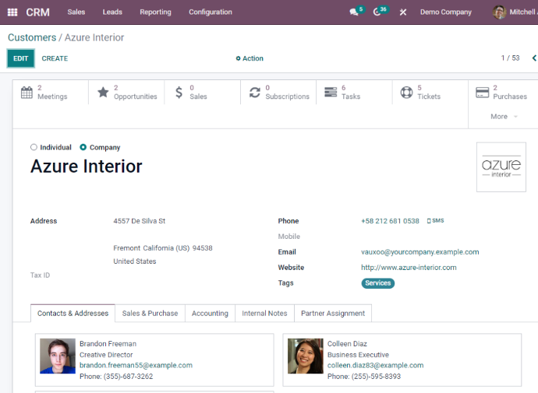Click Mitchell's user avatar
This screenshot has width=538, height=393.
499,12
